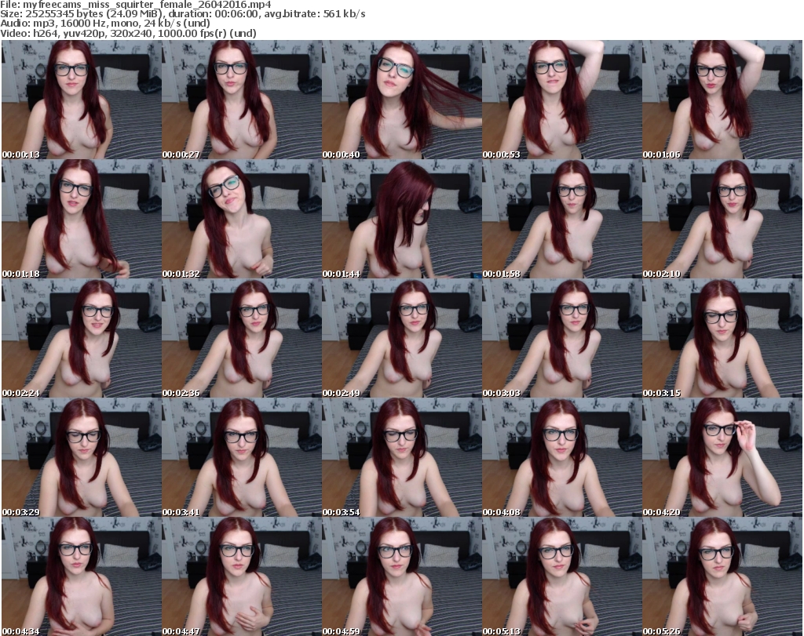Pick the thumbnail stamped 00:04:34
Image resolution: width=804 pixels, height=636 pixels.
pyautogui.click(x=82, y=576)
